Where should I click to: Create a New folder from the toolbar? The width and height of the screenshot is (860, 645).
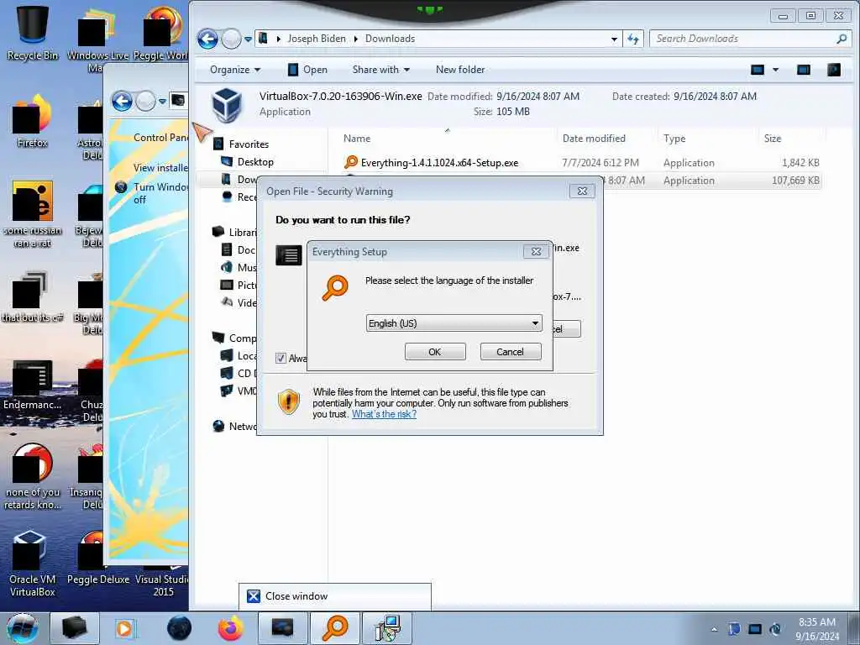point(460,70)
